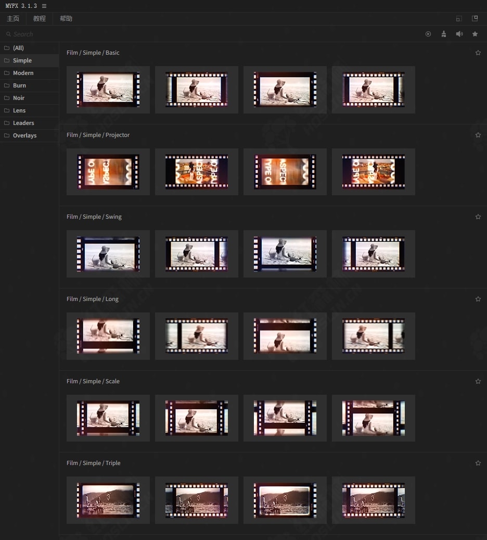Select first thumbnail in Simple / Swing row
487x540 pixels.
[108, 254]
